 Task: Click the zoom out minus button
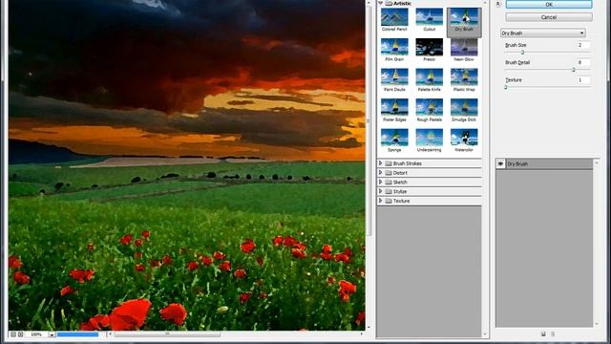(x=13, y=334)
